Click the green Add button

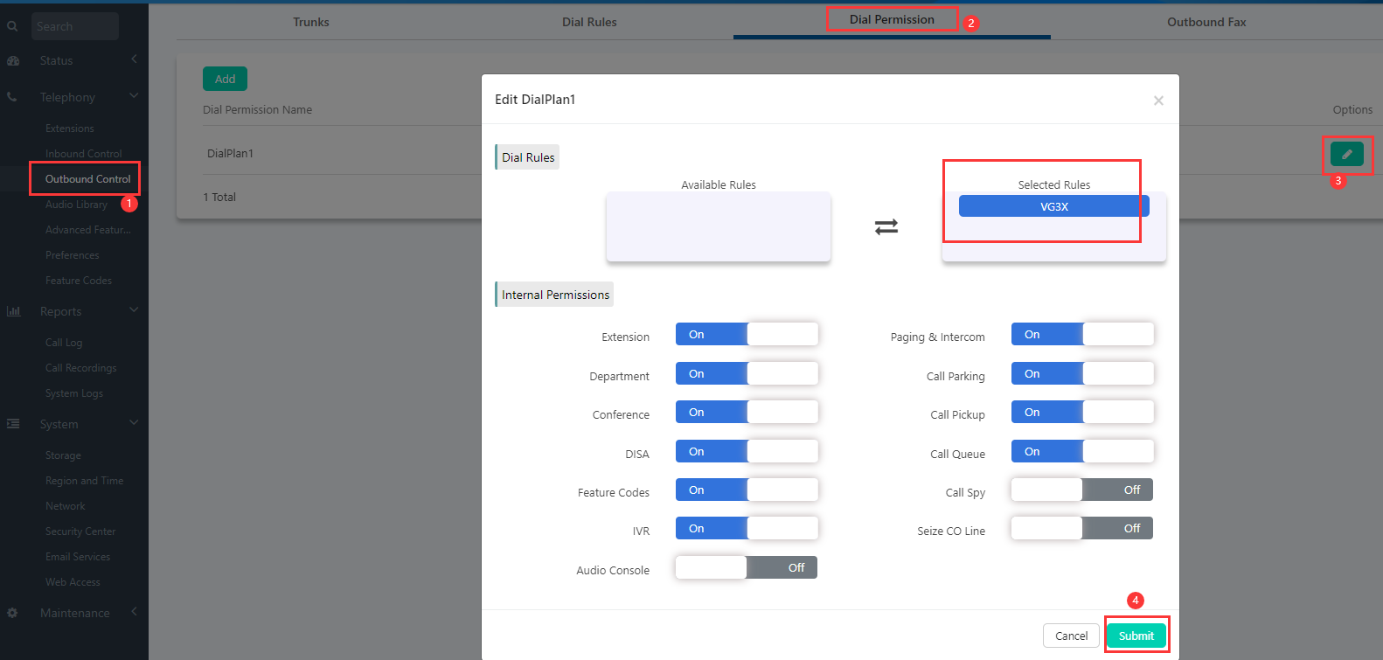tap(225, 79)
